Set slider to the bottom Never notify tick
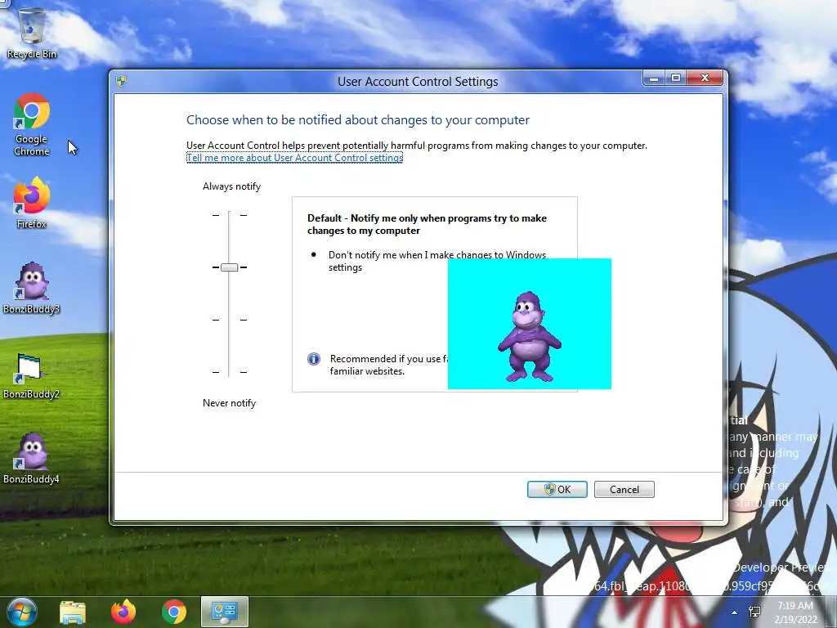 point(229,372)
